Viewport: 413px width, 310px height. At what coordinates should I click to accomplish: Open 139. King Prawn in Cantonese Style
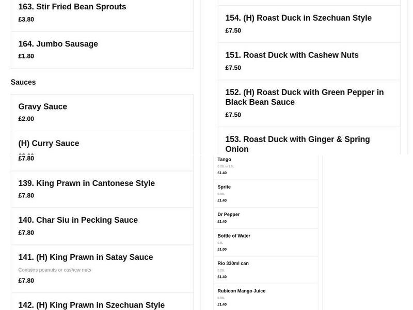coord(86,183)
